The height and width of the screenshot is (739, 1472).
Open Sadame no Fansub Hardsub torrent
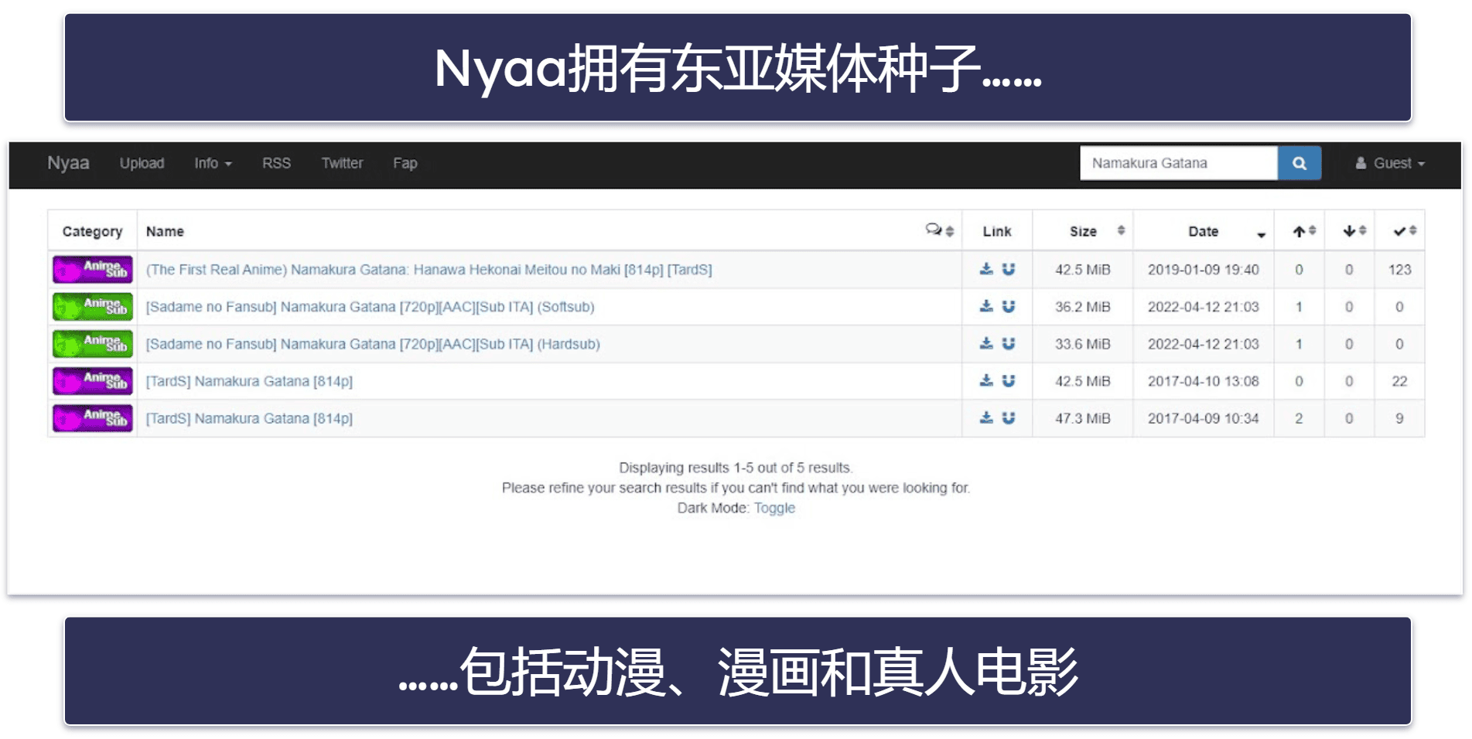pyautogui.click(x=373, y=343)
